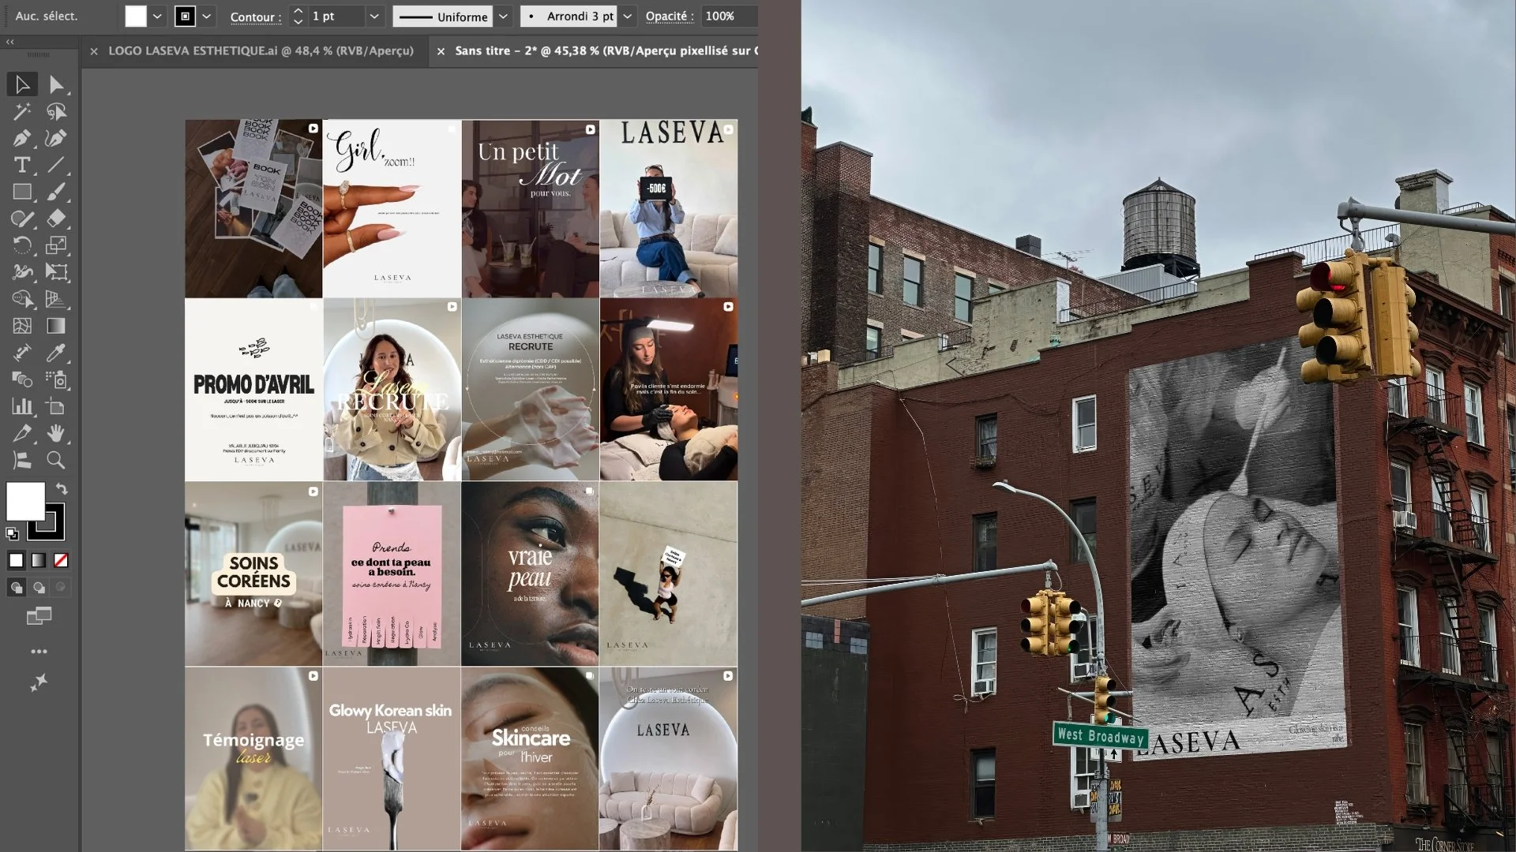This screenshot has height=852, width=1516.
Task: Open the Arrondi 3 pt brush dropdown
Action: pos(628,16)
